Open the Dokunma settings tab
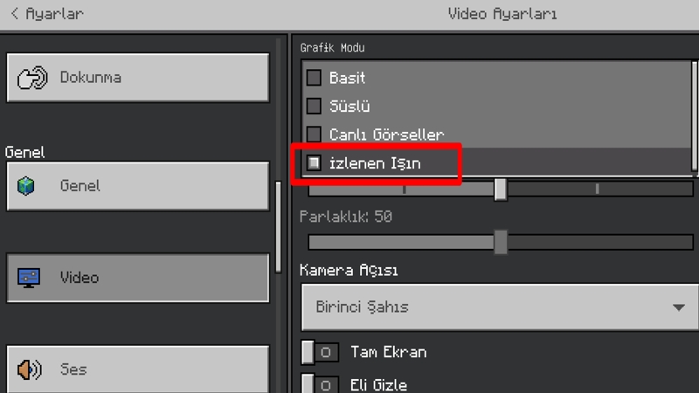 (138, 78)
